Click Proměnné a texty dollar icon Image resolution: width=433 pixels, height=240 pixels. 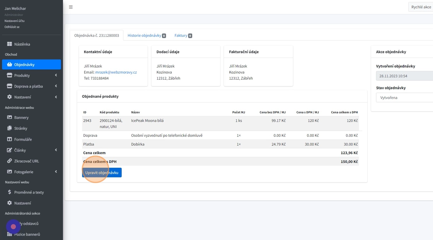pyautogui.click(x=10, y=192)
